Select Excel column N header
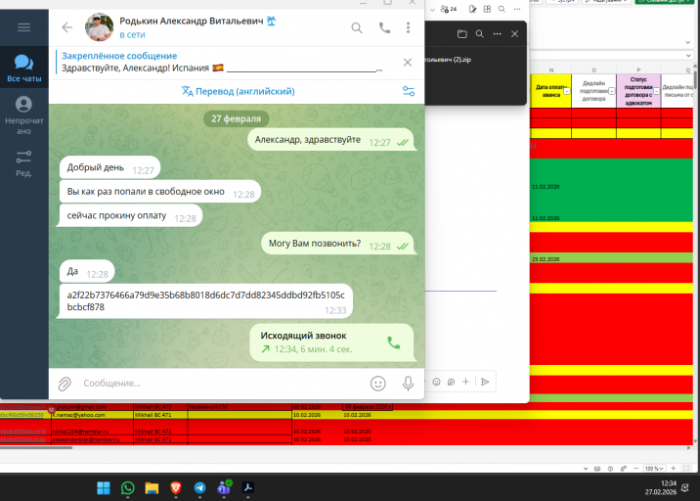The image size is (700, 501). (550, 70)
